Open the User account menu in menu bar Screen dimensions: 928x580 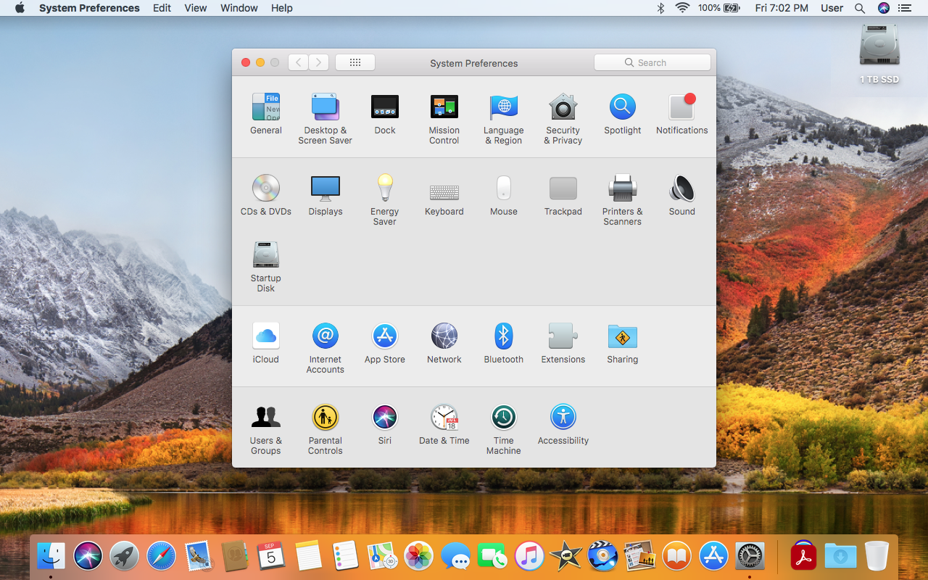pyautogui.click(x=832, y=8)
